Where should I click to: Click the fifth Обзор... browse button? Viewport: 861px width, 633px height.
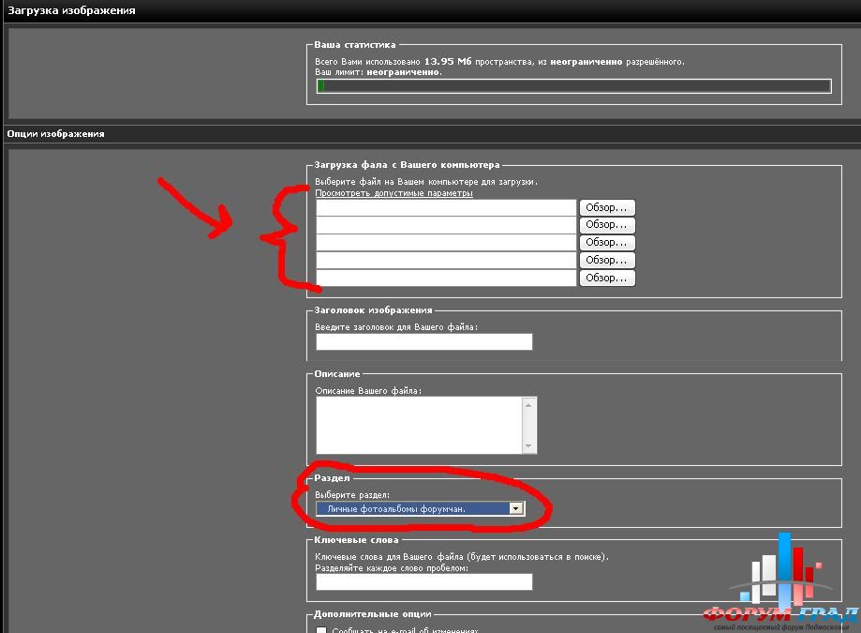607,279
